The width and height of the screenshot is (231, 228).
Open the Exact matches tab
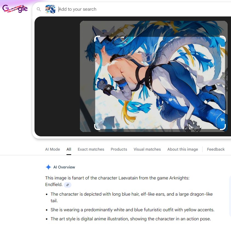(91, 149)
